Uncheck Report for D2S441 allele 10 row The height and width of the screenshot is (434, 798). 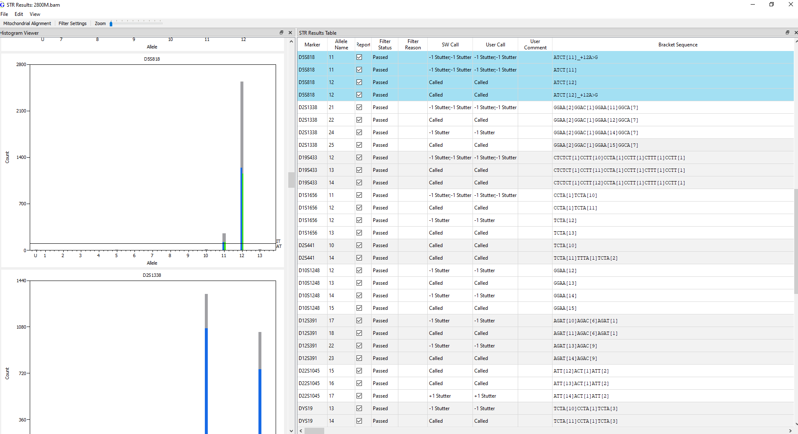click(x=359, y=245)
